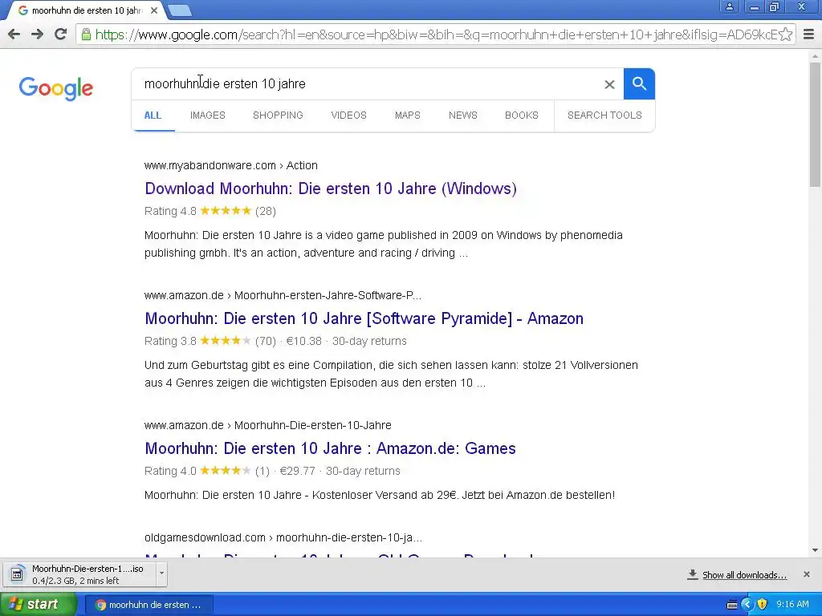Viewport: 822px width, 616px height.
Task: Close the moorhuhn browser tab
Action: click(154, 10)
